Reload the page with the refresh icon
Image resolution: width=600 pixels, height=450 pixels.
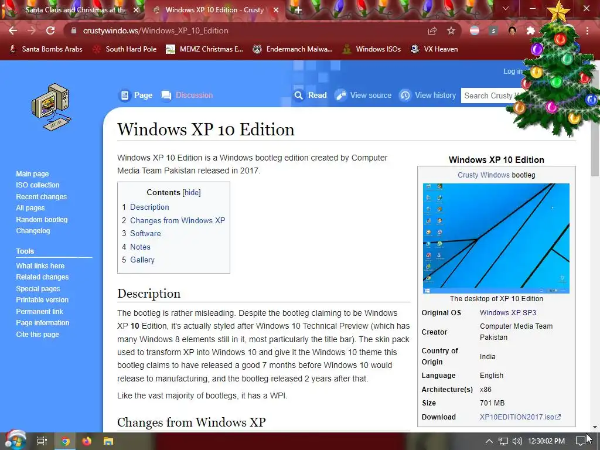tap(50, 30)
